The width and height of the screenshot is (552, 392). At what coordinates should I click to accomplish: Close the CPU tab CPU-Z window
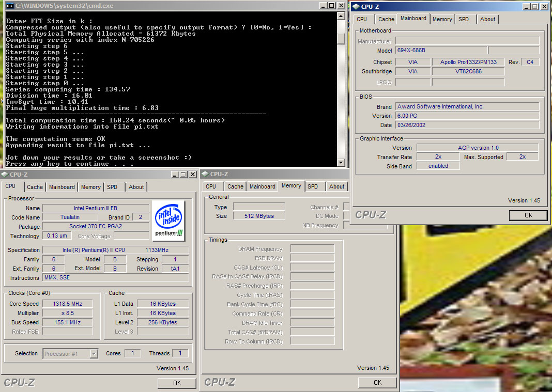tap(193, 174)
